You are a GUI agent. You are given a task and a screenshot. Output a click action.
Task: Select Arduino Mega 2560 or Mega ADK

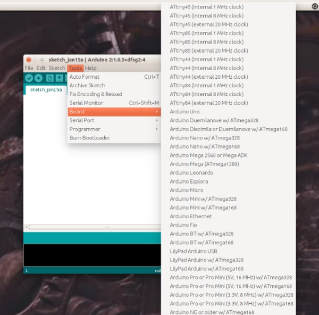point(229,155)
